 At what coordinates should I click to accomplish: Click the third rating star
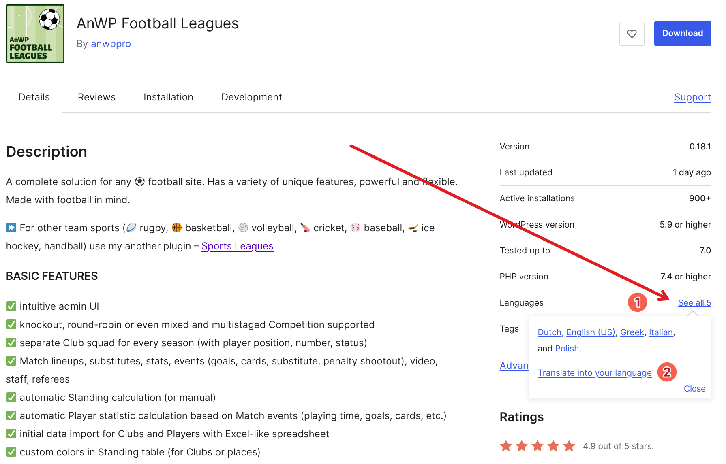[538, 446]
